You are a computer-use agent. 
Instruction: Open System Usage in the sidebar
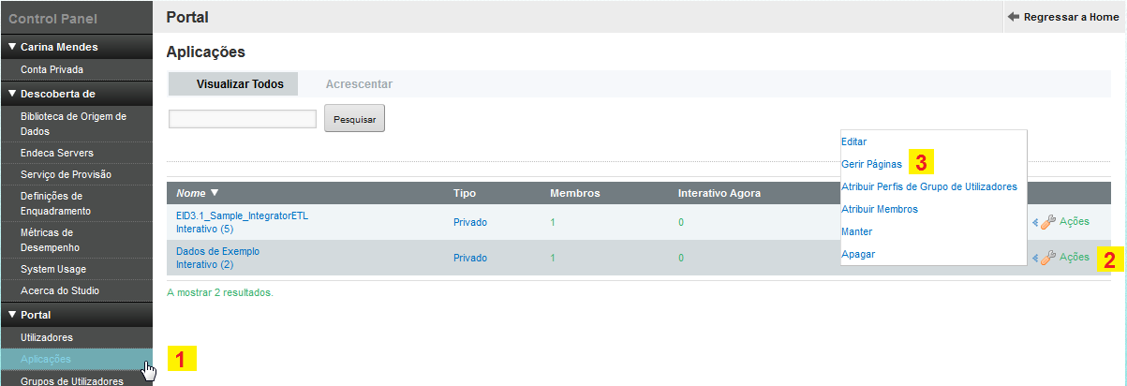[53, 269]
